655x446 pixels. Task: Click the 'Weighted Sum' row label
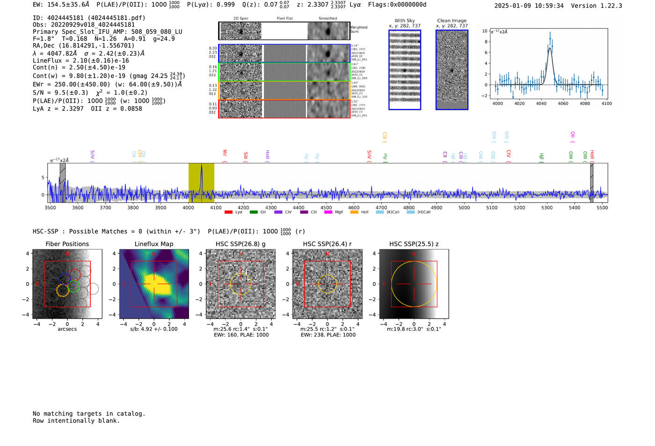(359, 29)
